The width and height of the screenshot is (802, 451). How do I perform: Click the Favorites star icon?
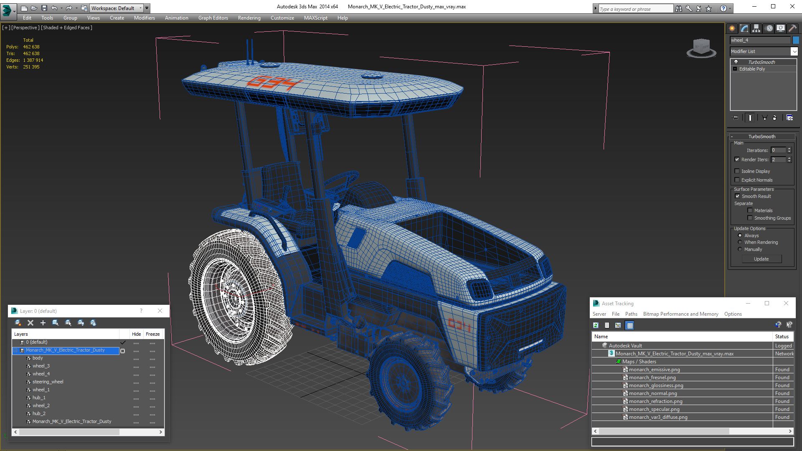709,8
